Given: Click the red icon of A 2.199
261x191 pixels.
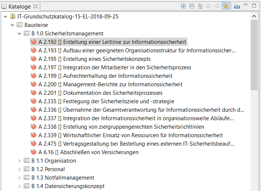Looking at the screenshot, I should coord(34,76).
